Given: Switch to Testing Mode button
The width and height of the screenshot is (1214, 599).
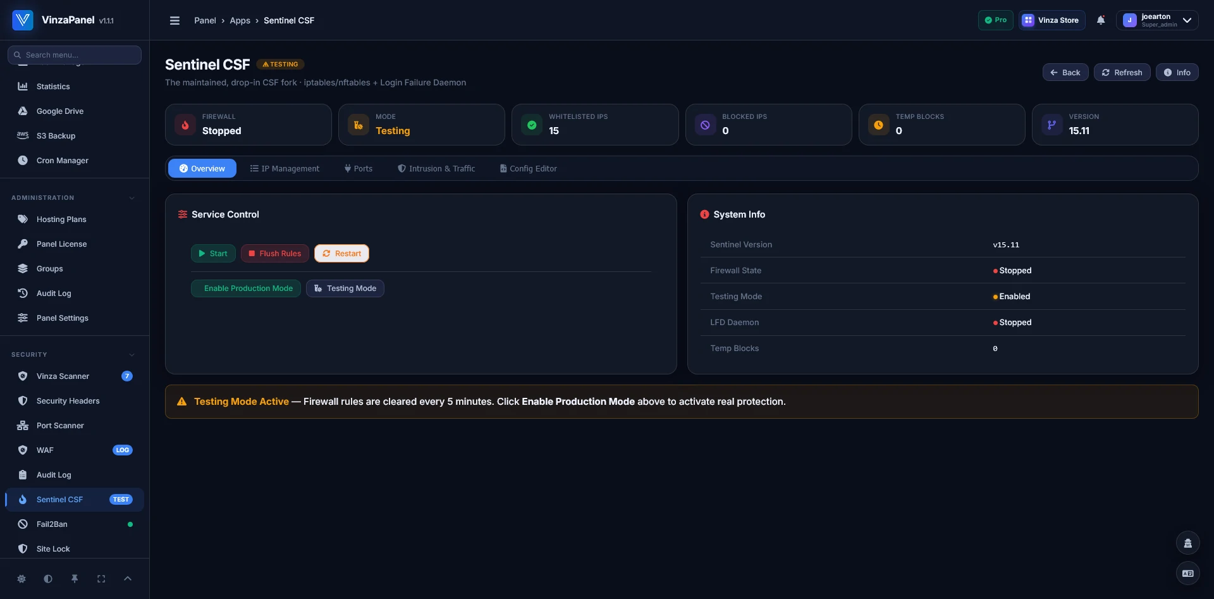Looking at the screenshot, I should click(345, 288).
